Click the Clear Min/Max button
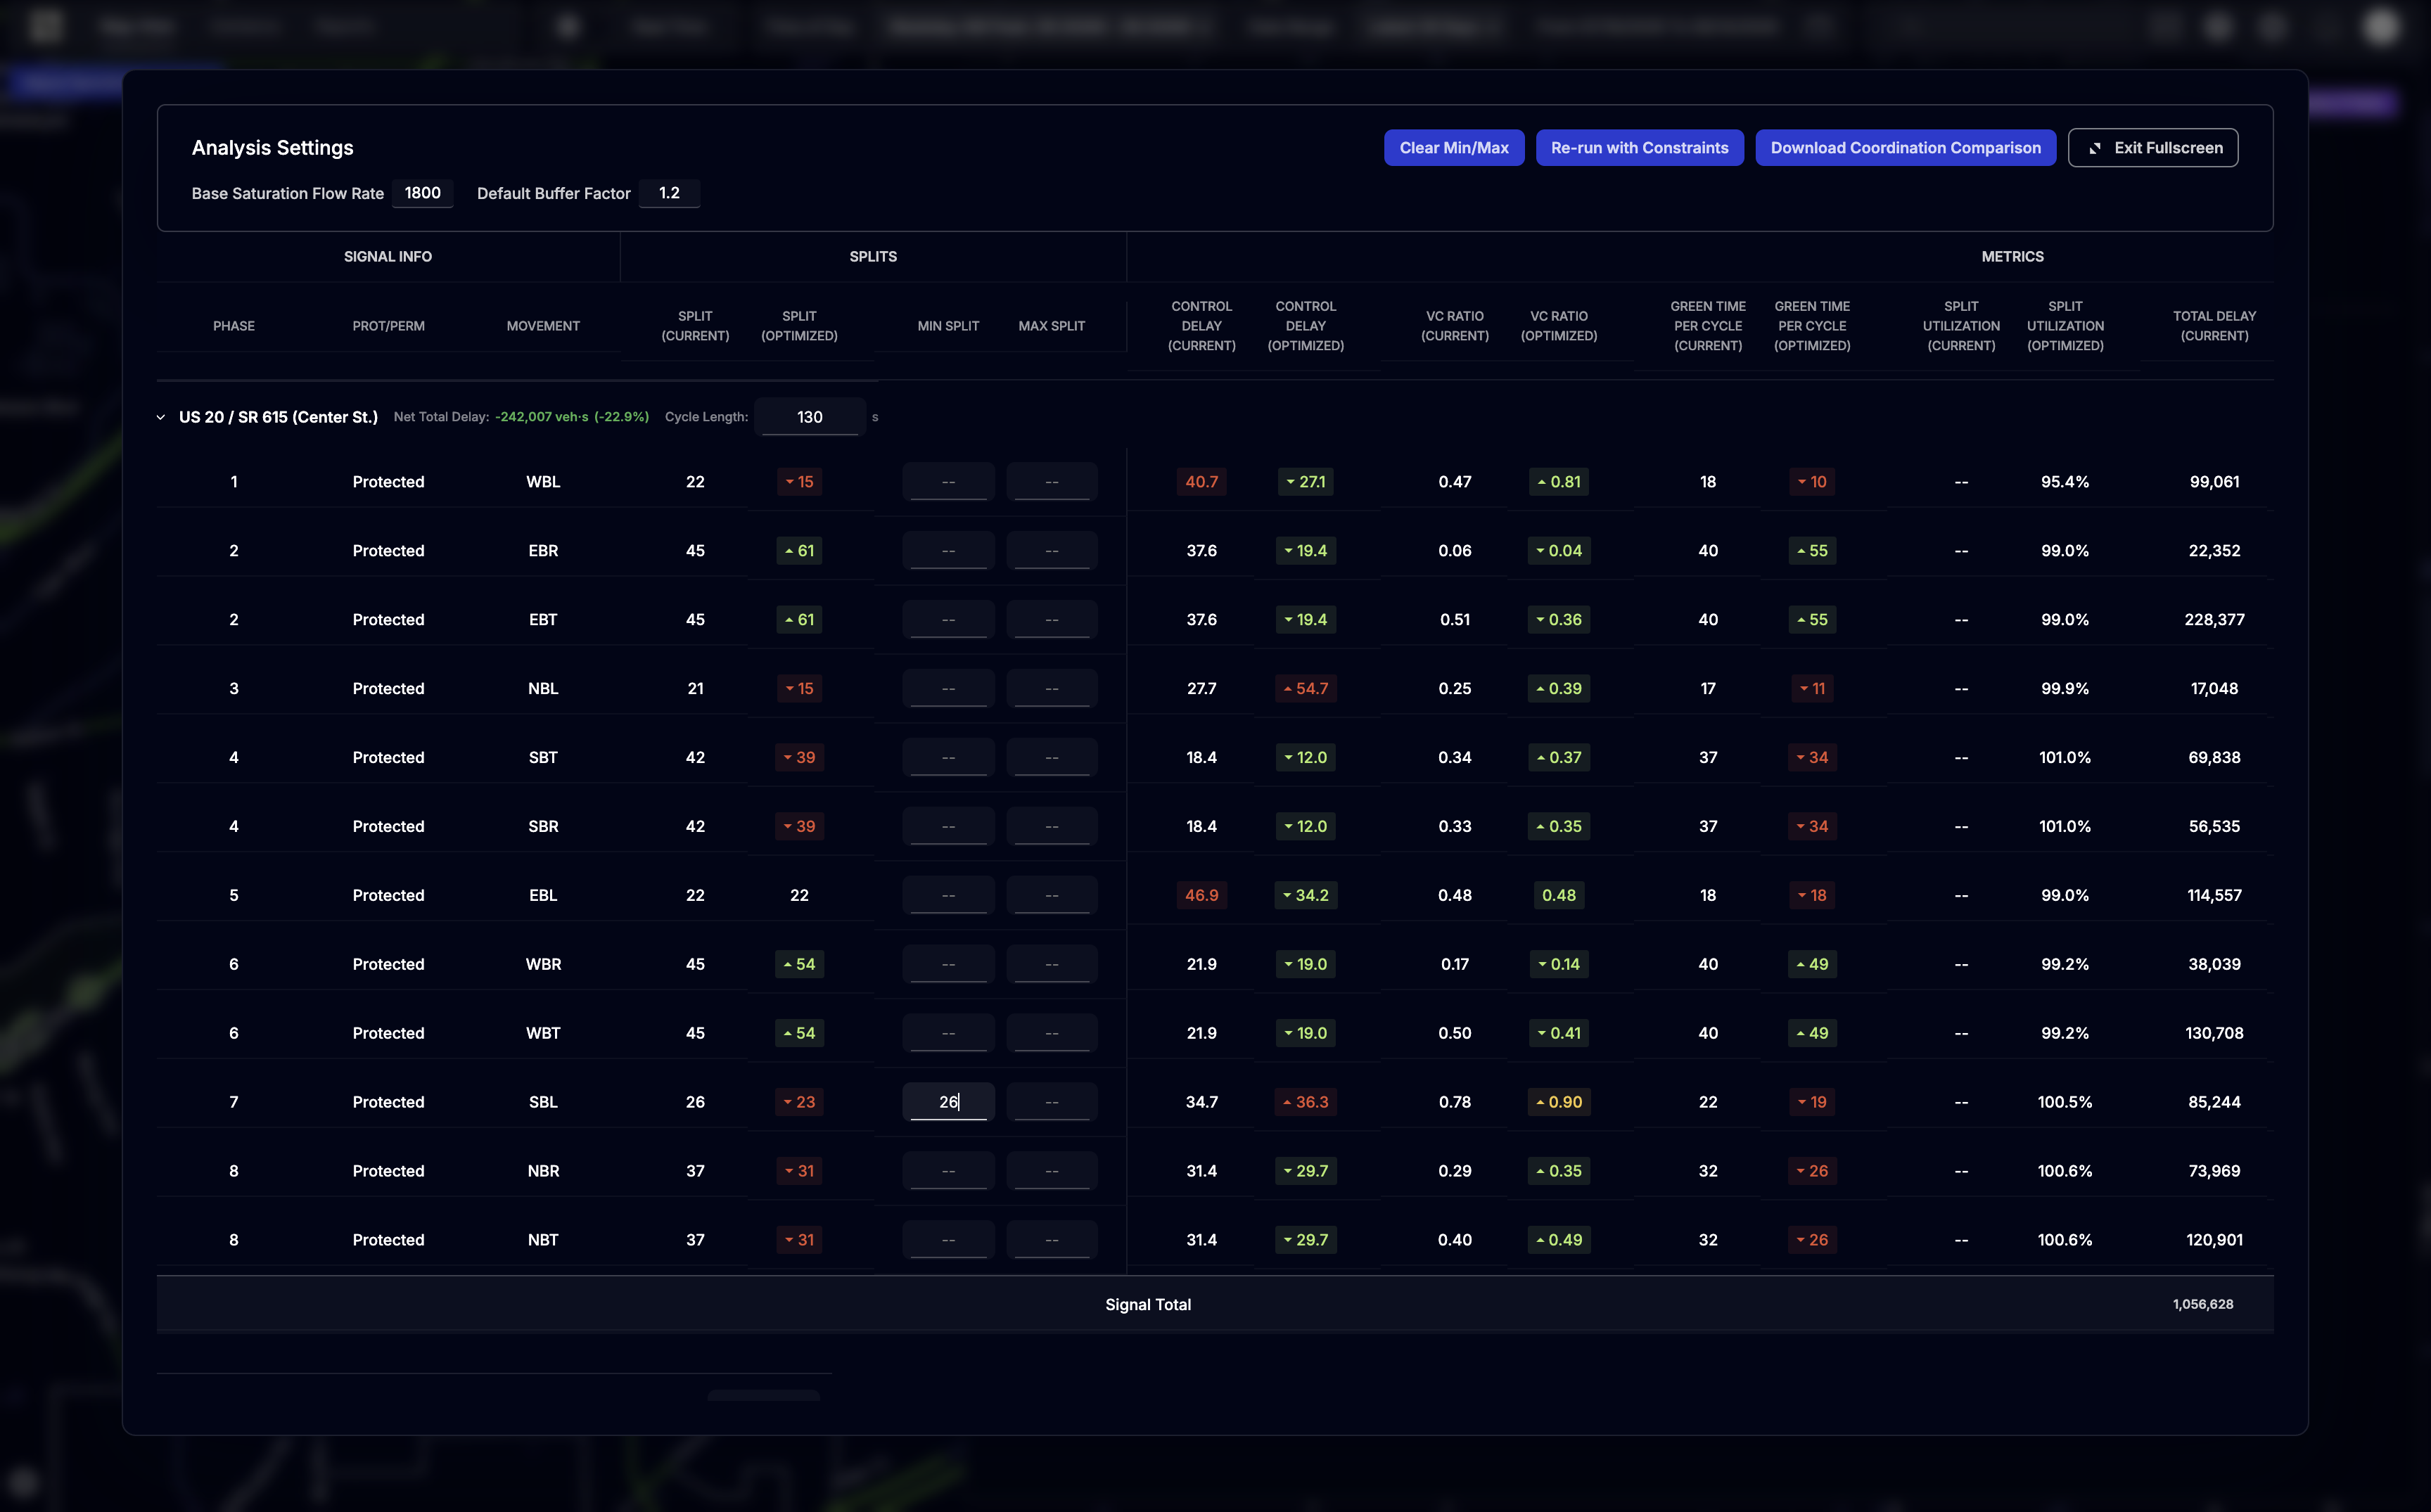This screenshot has height=1512, width=2431. coord(1453,148)
